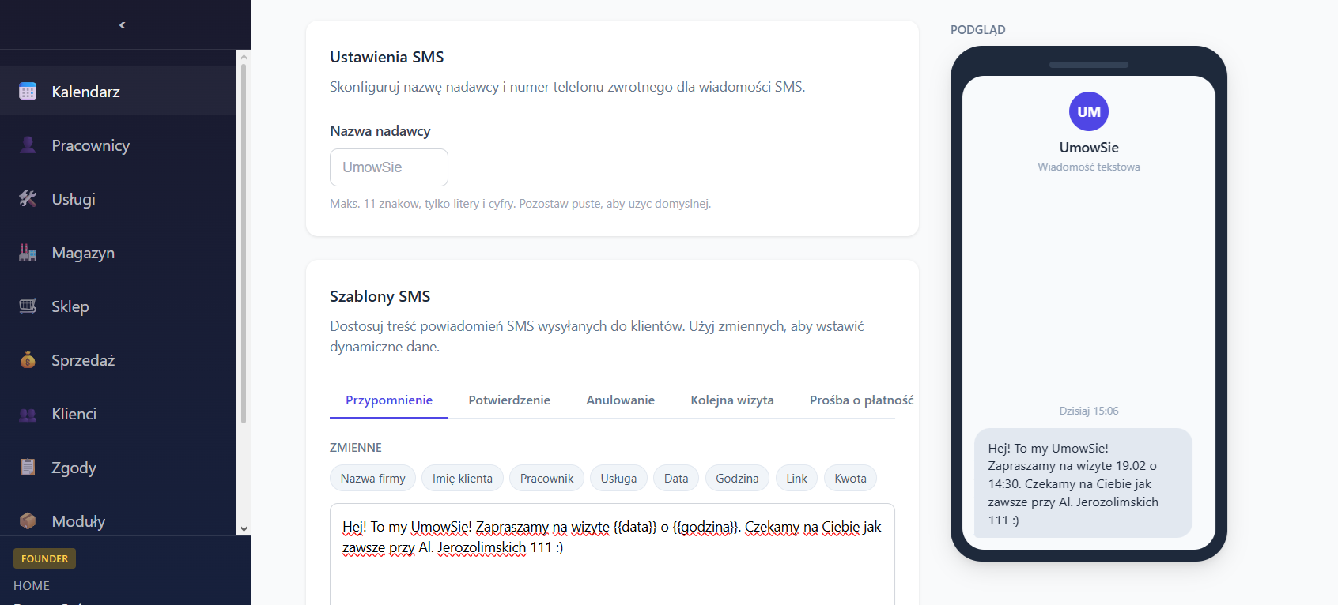The width and height of the screenshot is (1338, 605).
Task: Click the HOME label in sidebar footer
Action: pos(32,585)
